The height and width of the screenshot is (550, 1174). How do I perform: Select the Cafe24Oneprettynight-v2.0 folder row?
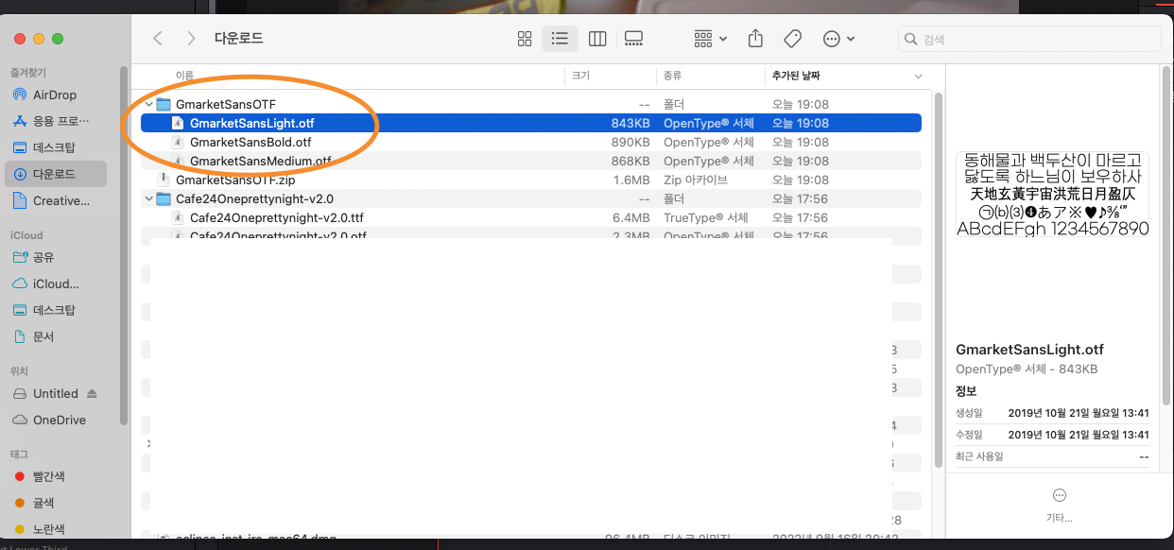pos(530,198)
